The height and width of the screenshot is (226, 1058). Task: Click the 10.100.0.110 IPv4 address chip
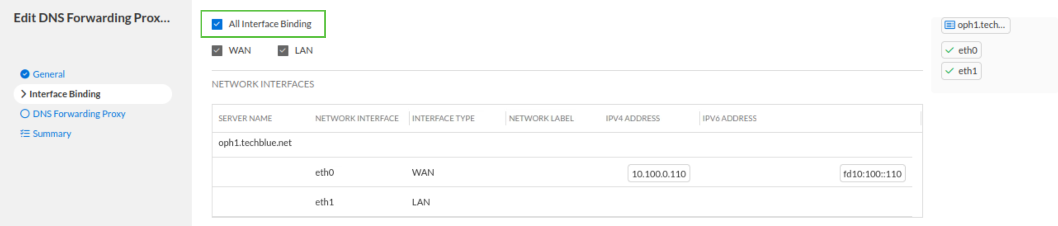pos(659,174)
